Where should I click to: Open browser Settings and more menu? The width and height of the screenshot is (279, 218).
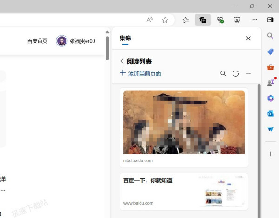click(x=254, y=19)
